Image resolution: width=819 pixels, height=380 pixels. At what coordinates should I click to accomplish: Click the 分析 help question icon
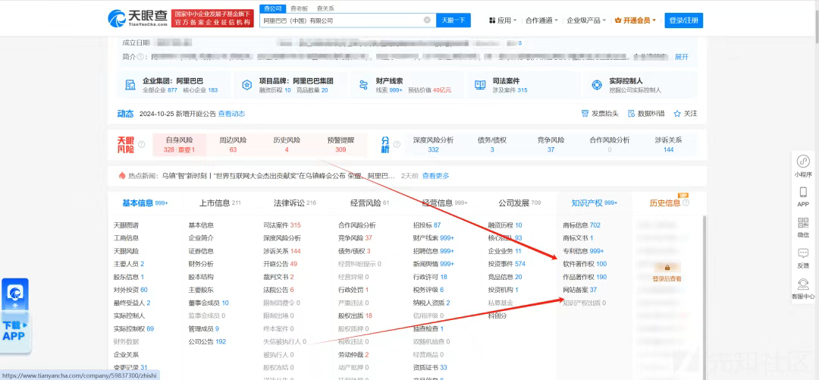[x=397, y=144]
